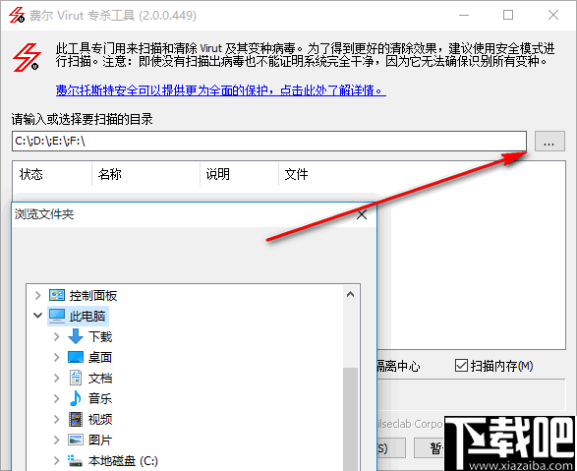Toggle the 扫描内存(M) checkbox

pos(461,366)
